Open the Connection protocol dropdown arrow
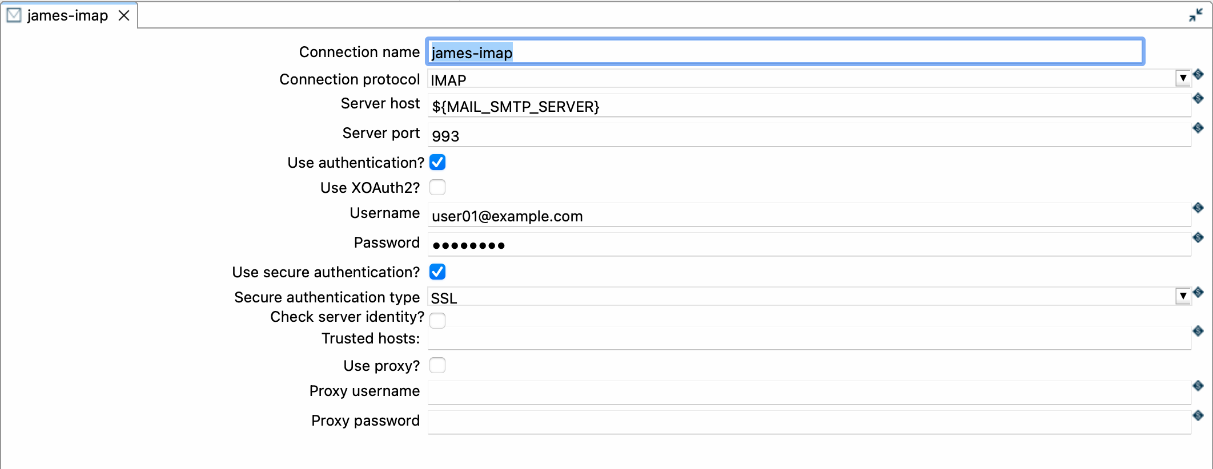 coord(1183,79)
